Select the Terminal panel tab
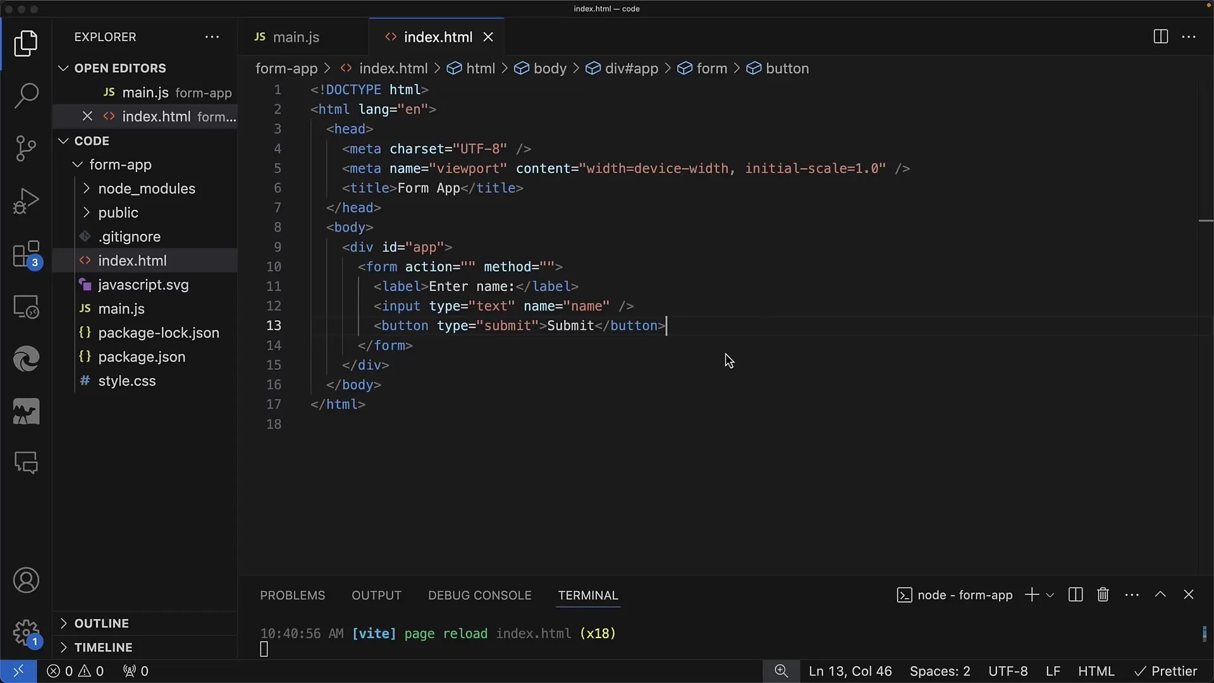 pyautogui.click(x=587, y=595)
